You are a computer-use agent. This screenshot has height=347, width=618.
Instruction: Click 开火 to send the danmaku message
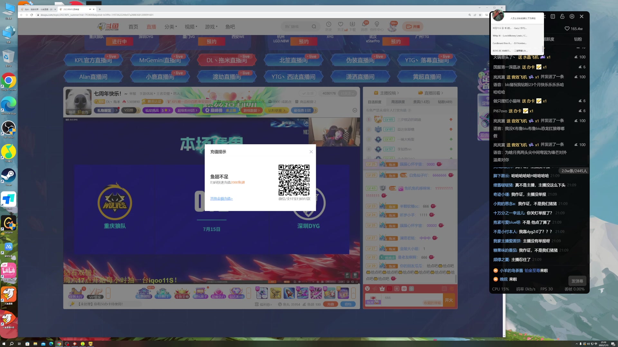(449, 300)
